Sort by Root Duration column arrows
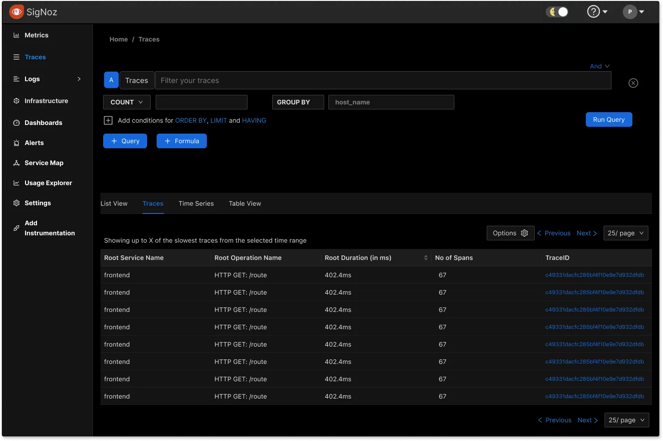Screen dimensions: 663x441 coord(426,258)
